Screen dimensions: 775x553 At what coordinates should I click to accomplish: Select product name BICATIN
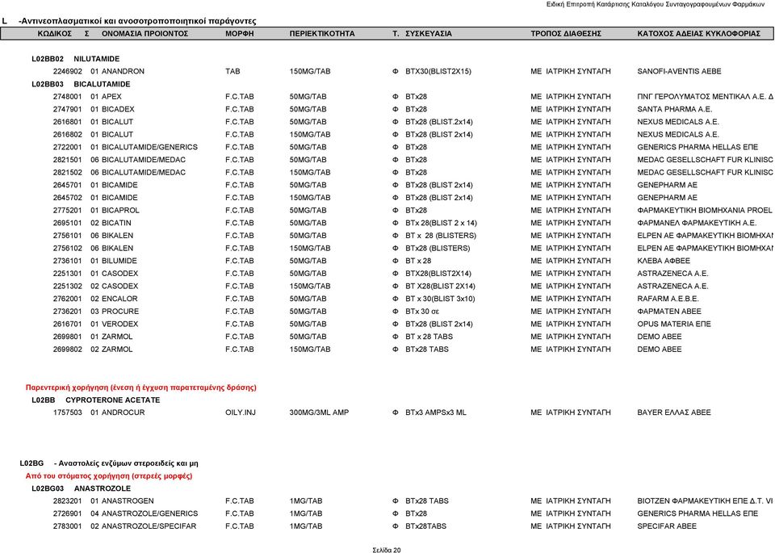tap(116, 223)
